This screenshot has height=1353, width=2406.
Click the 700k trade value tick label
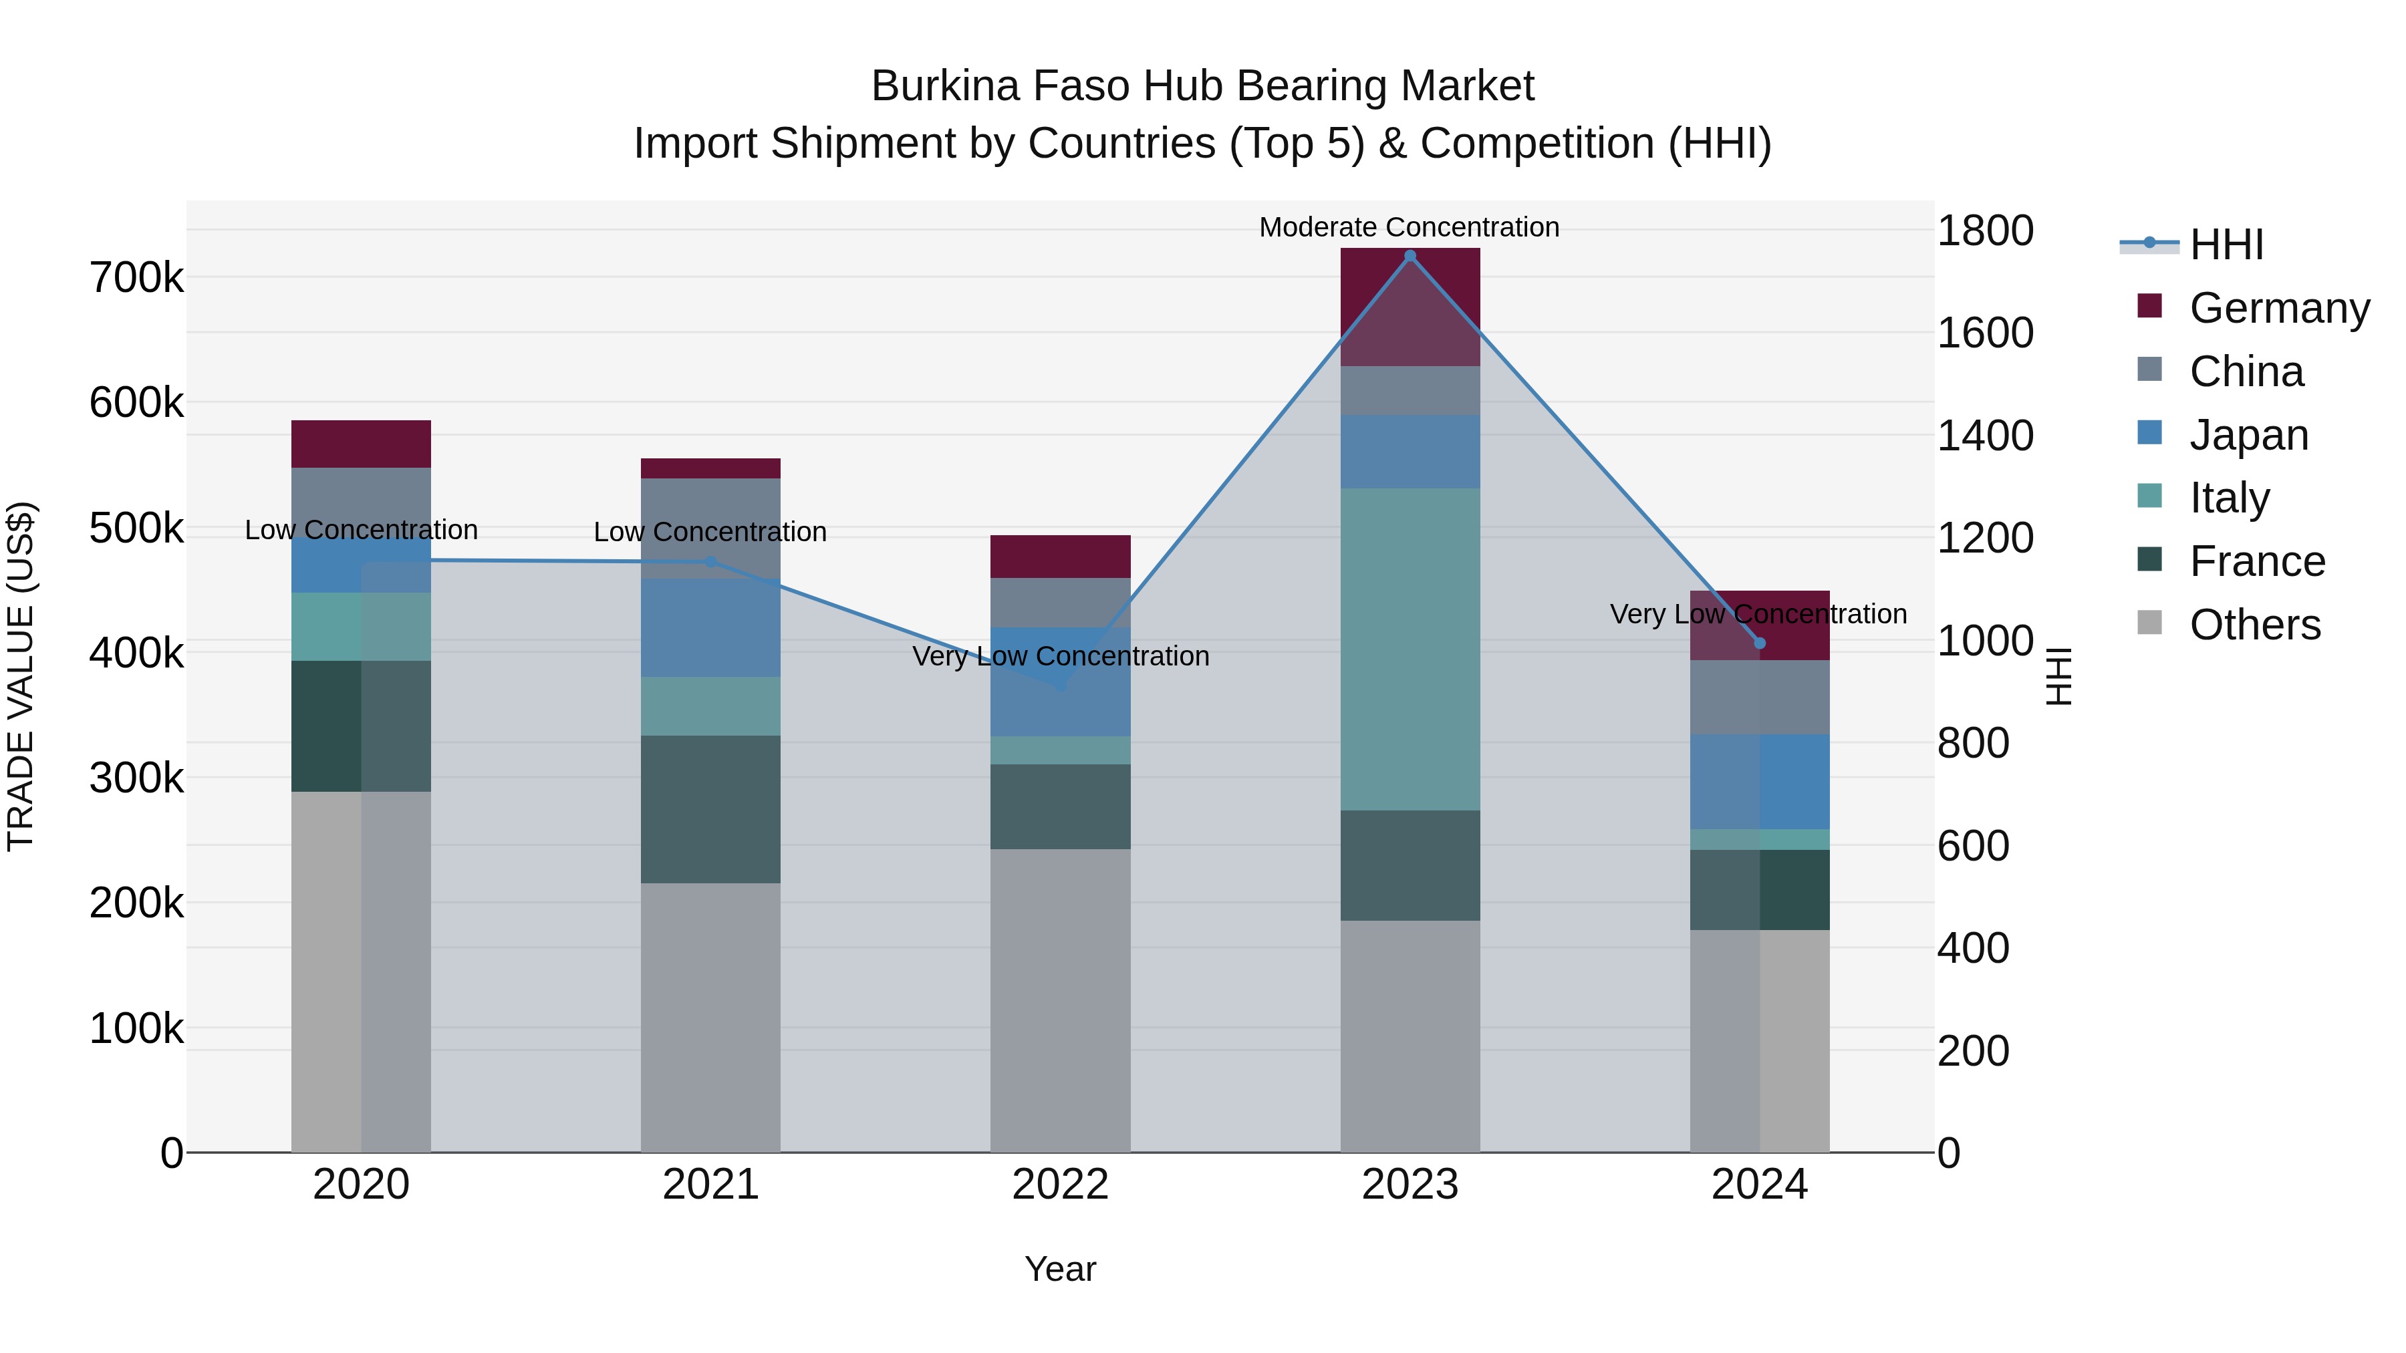click(136, 277)
